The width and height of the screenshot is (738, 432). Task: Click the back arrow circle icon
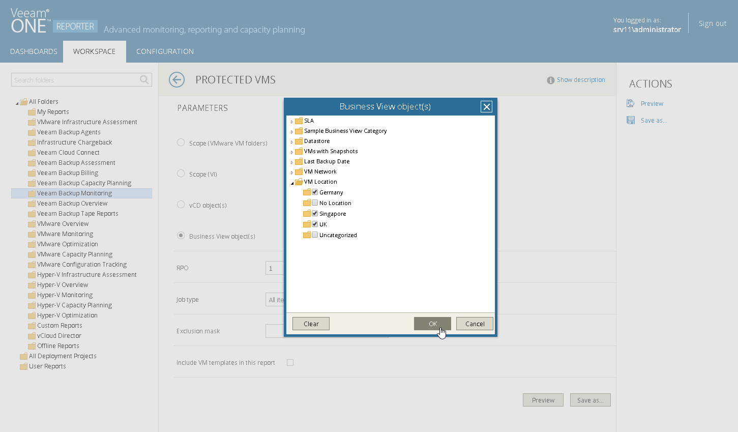(176, 80)
